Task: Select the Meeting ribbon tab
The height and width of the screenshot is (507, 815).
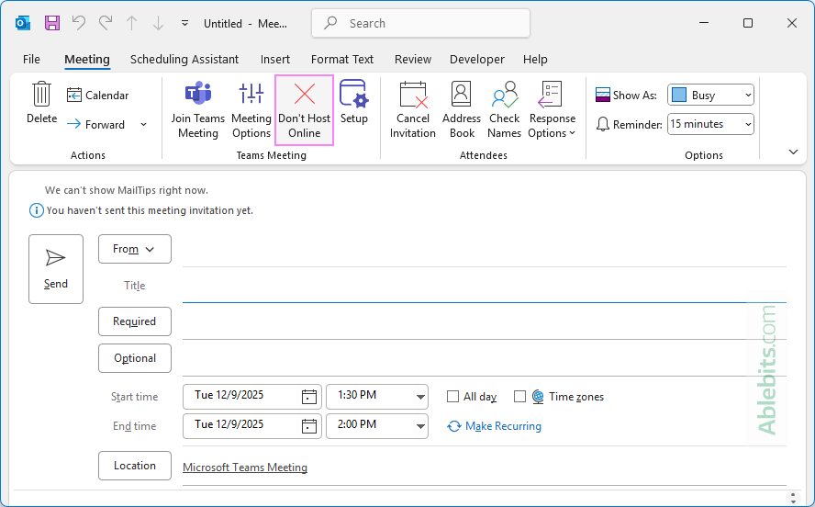Action: (87, 60)
